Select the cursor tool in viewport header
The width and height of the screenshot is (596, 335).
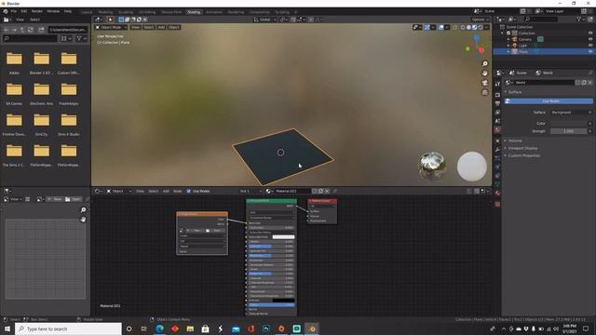[x=110, y=20]
